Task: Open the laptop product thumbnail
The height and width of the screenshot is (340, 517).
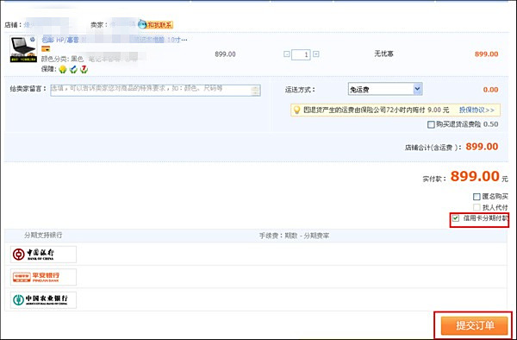Action: click(x=23, y=49)
